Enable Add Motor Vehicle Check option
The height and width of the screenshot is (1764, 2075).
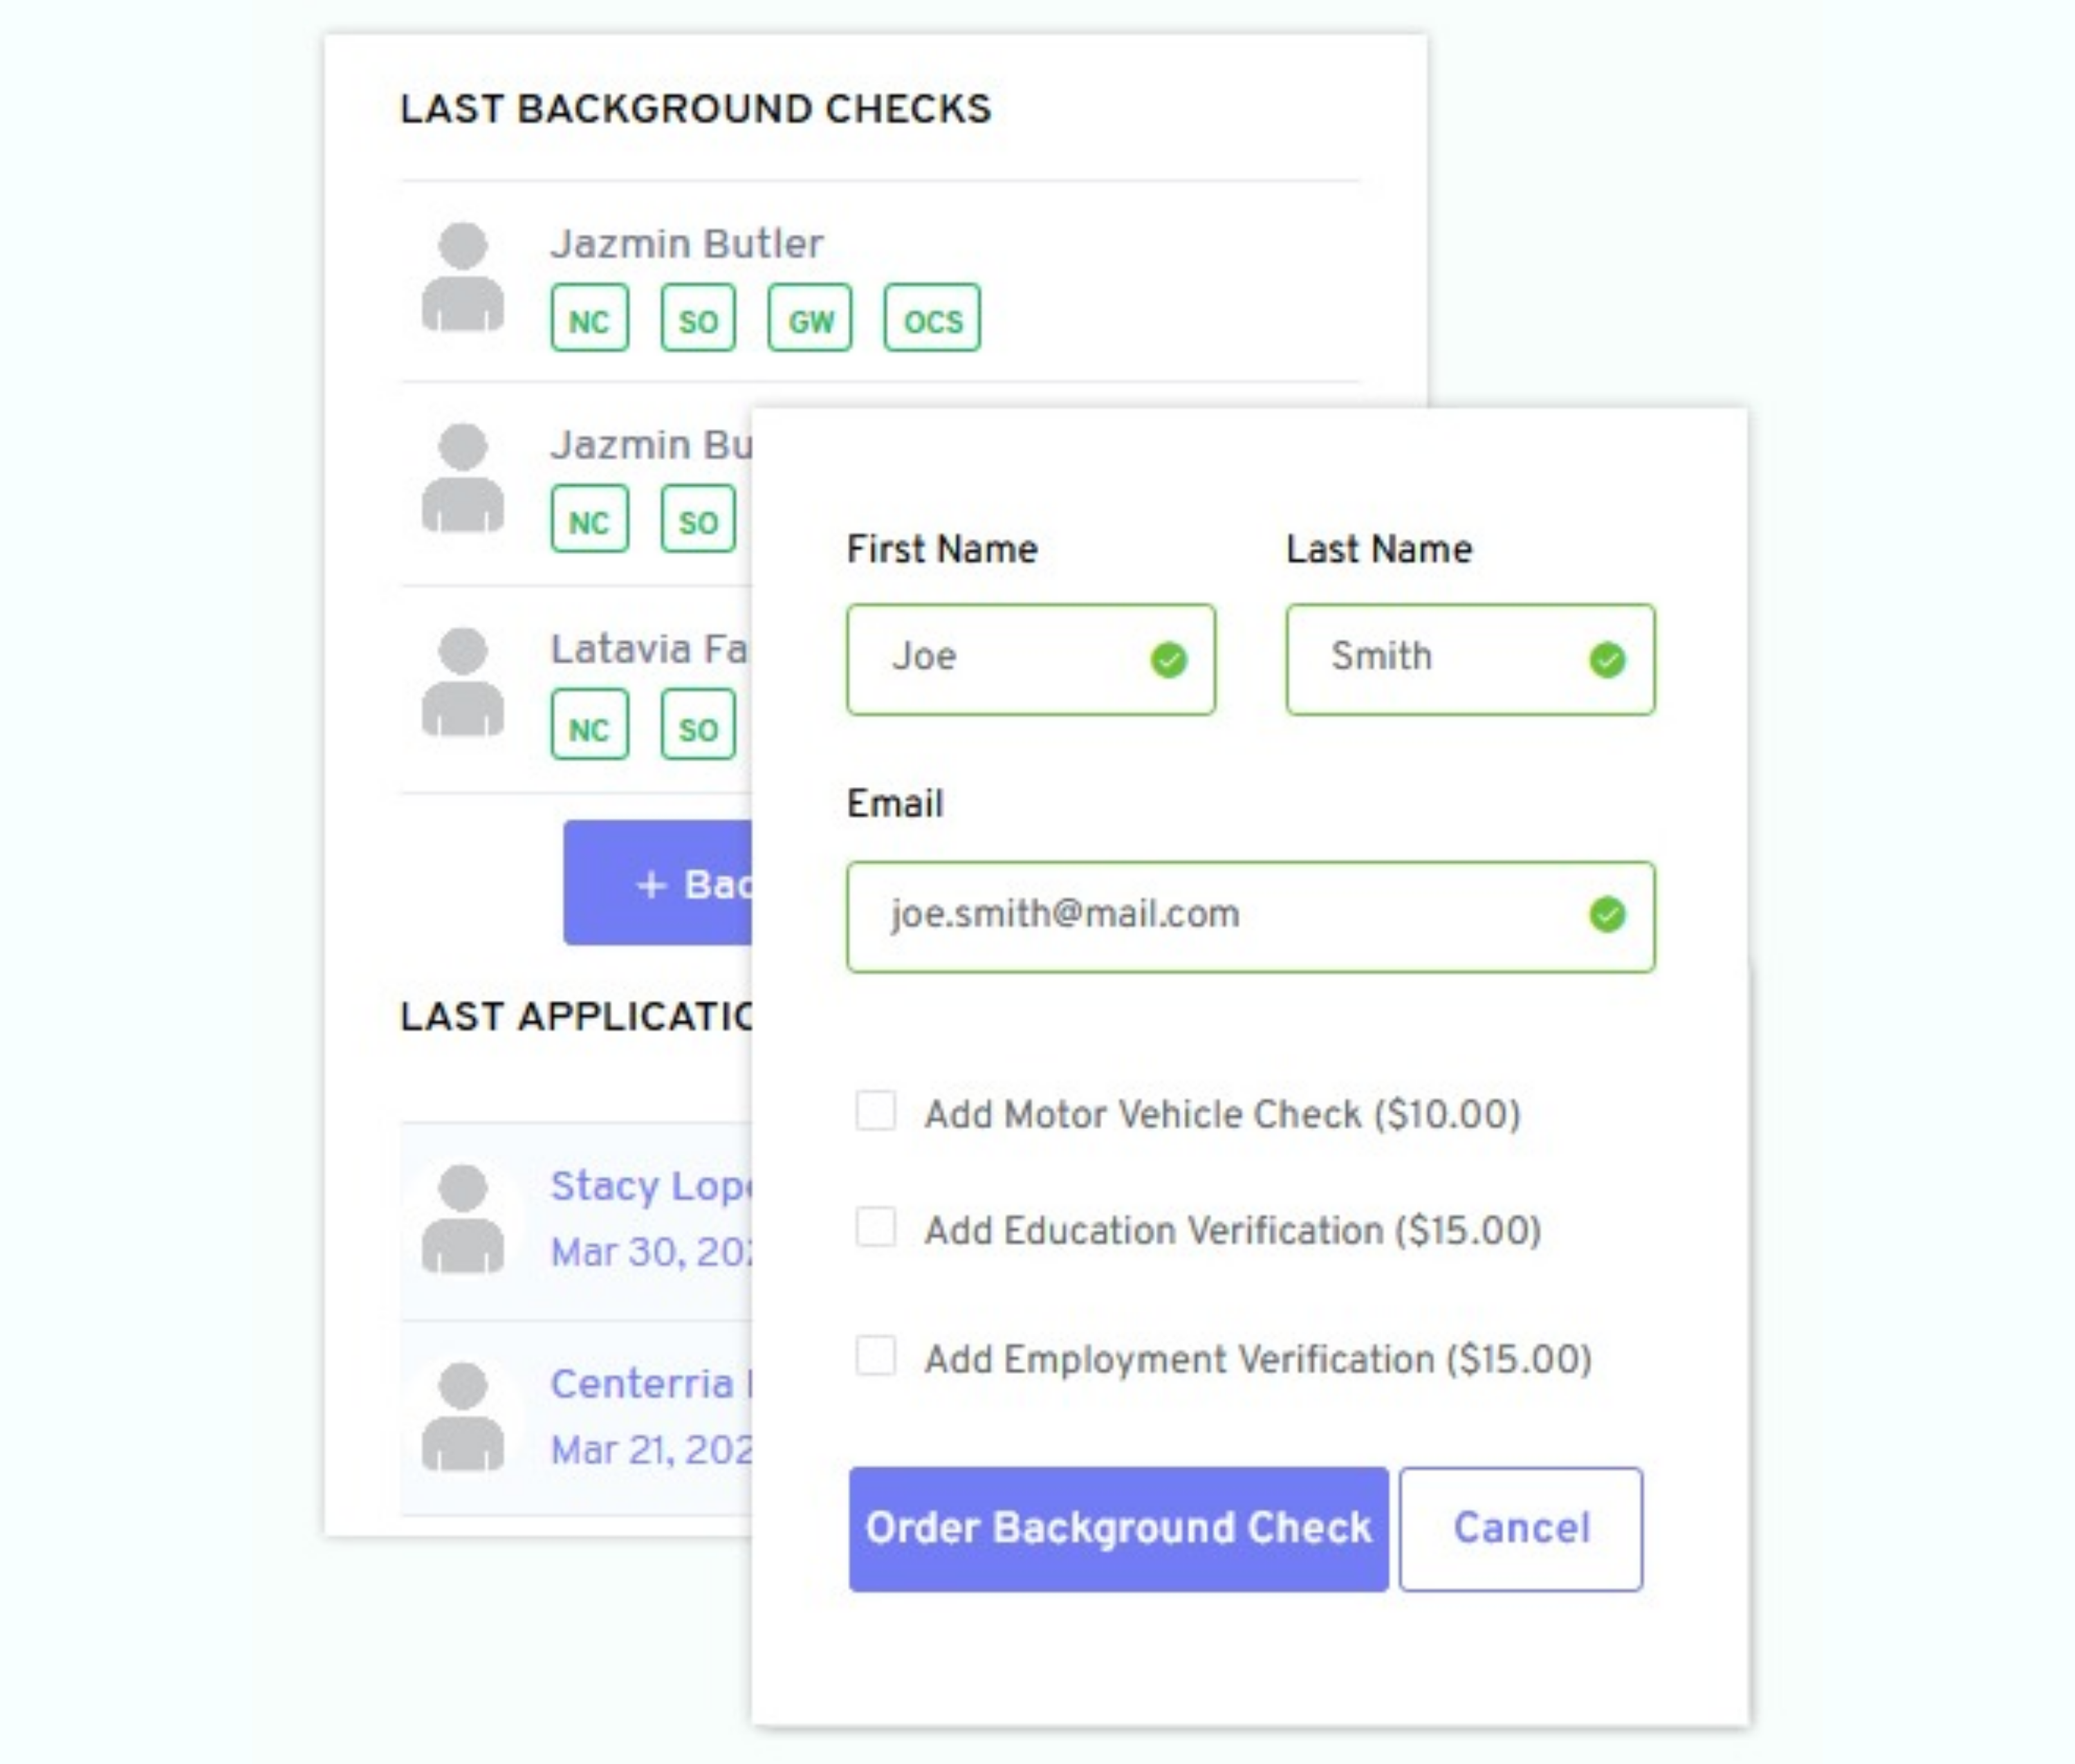point(875,1111)
